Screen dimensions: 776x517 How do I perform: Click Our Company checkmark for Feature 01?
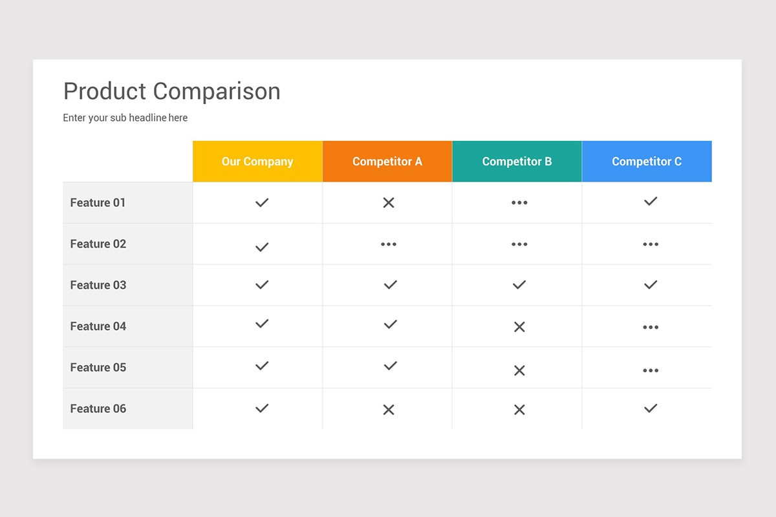(262, 202)
